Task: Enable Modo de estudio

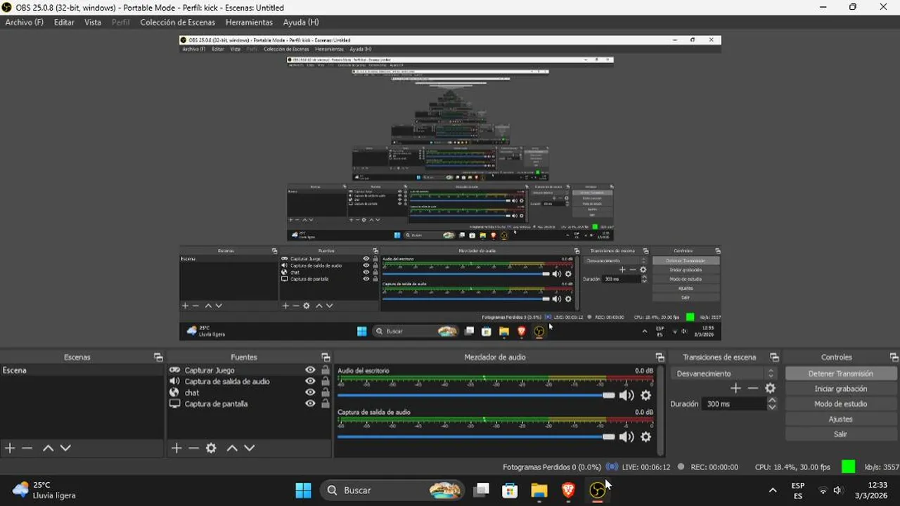Action: click(840, 404)
